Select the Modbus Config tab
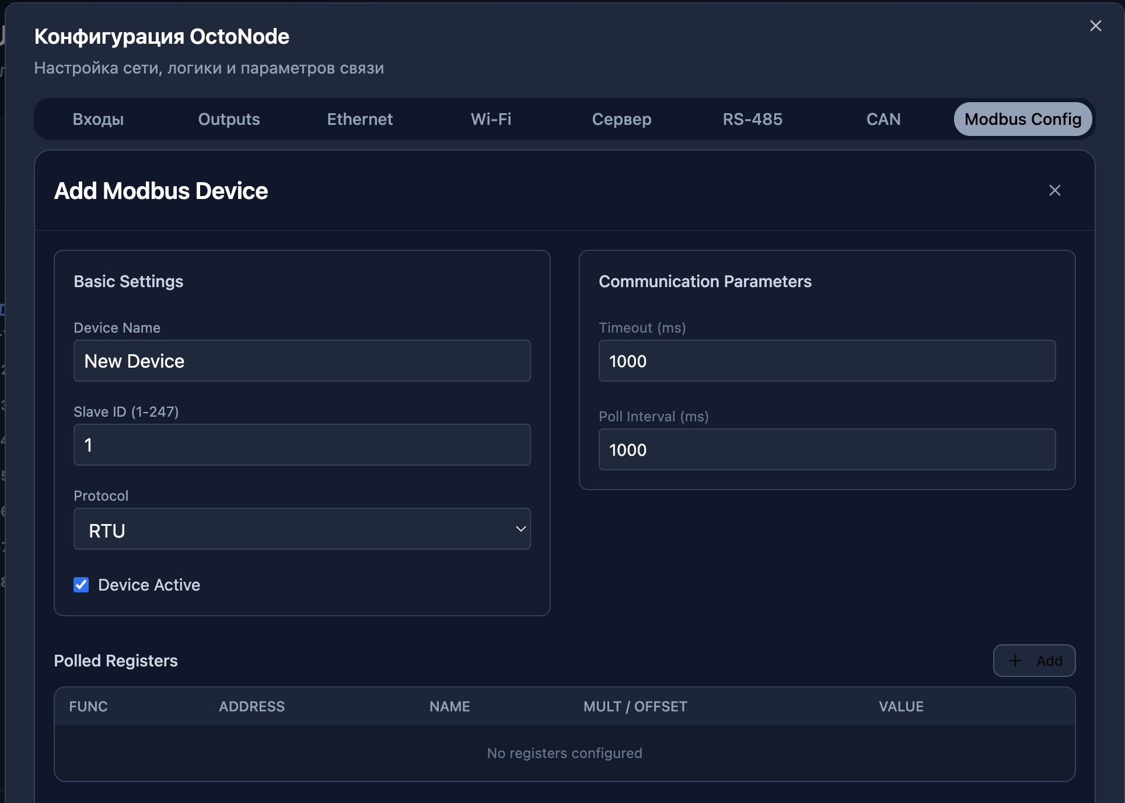The height and width of the screenshot is (803, 1125). click(x=1022, y=119)
